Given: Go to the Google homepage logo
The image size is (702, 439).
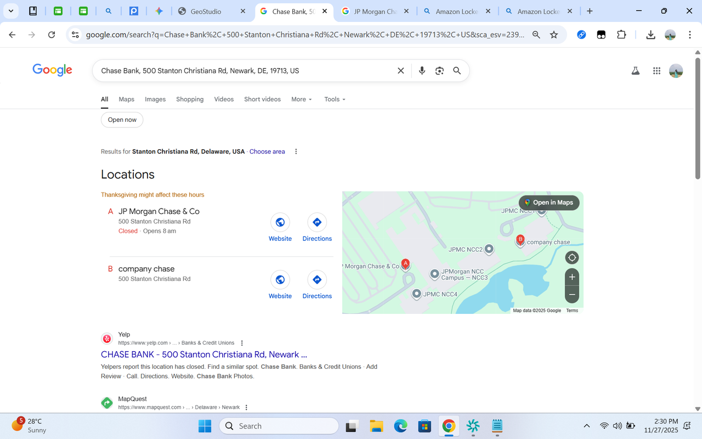Looking at the screenshot, I should (x=52, y=70).
